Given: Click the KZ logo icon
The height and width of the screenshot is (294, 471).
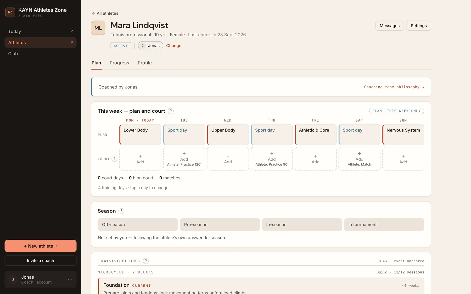Looking at the screenshot, I should point(10,12).
